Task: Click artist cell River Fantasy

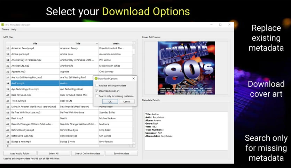Action: point(116,142)
